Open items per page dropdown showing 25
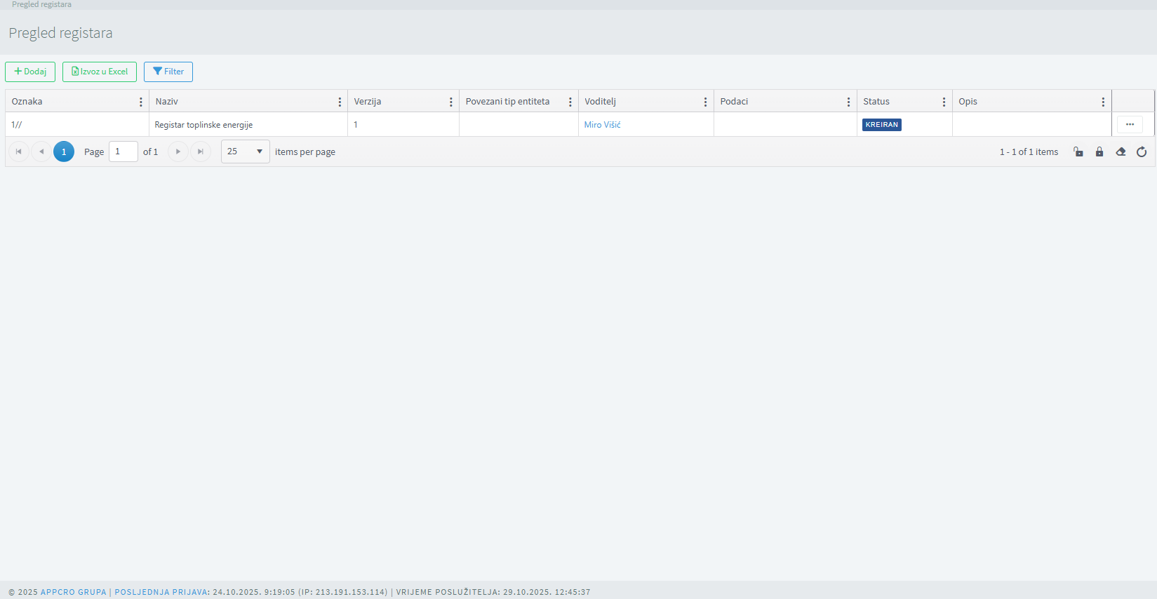 245,152
